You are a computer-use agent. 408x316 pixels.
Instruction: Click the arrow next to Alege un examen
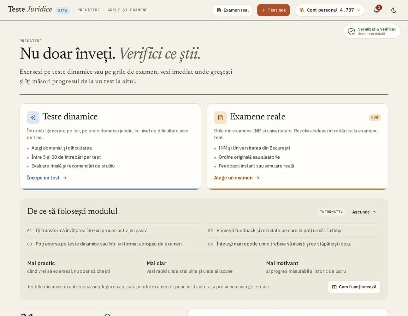(257, 178)
